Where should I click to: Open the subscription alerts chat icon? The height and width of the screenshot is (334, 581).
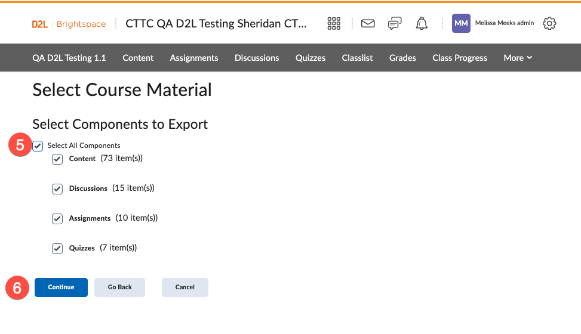(x=395, y=24)
